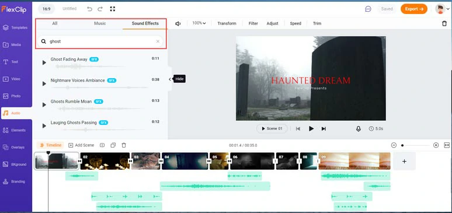Screen dimensions: 452x213
Task: Add a new scene with plus tile
Action: [404, 162]
